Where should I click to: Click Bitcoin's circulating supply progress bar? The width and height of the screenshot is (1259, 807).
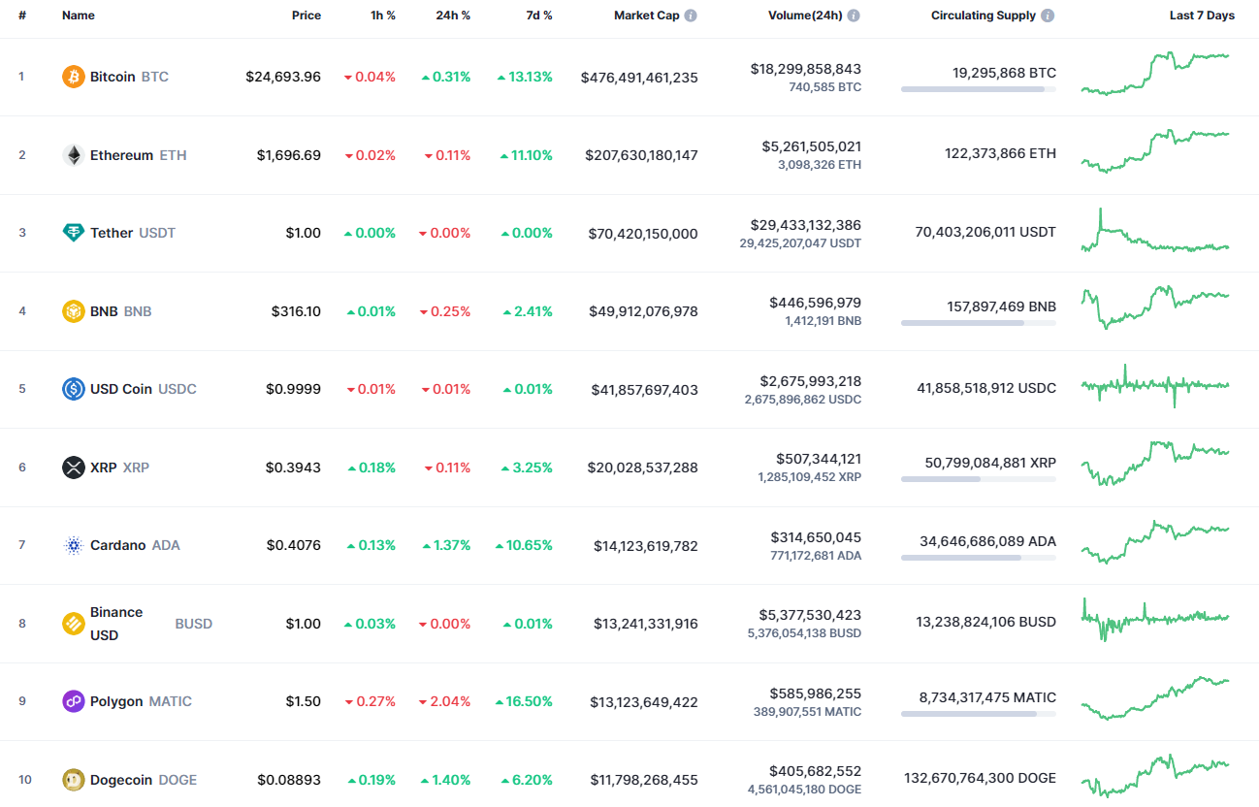pos(978,89)
